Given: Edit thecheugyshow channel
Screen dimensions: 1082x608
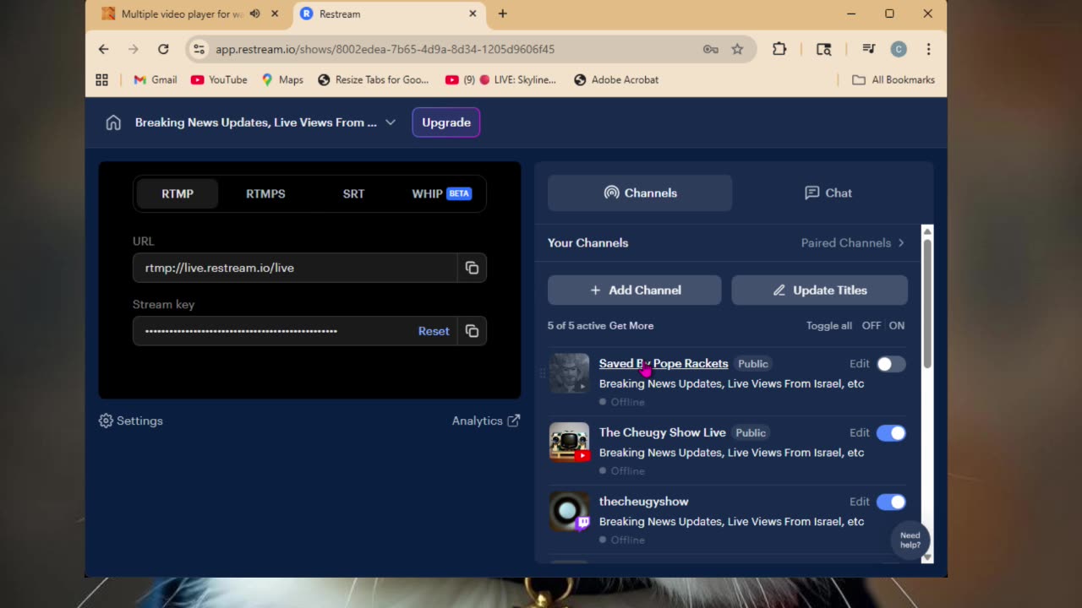Looking at the screenshot, I should click(x=859, y=502).
